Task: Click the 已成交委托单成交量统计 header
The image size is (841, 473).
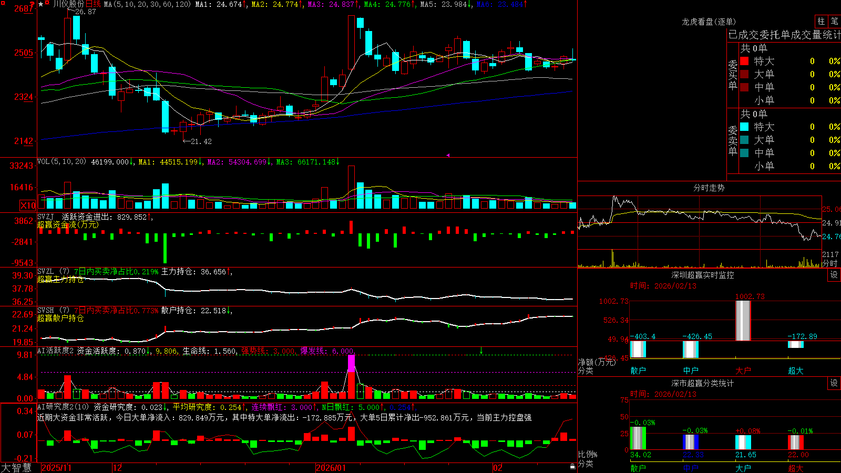Action: tap(784, 35)
